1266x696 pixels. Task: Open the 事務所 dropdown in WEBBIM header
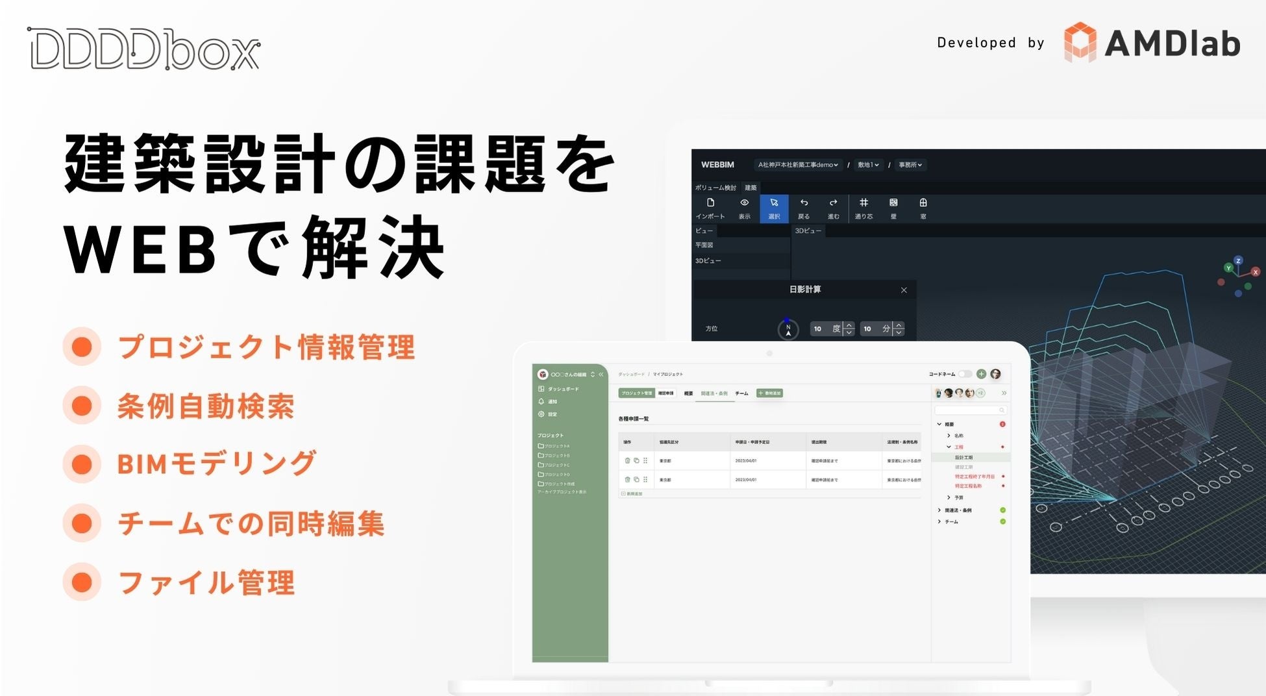(910, 165)
